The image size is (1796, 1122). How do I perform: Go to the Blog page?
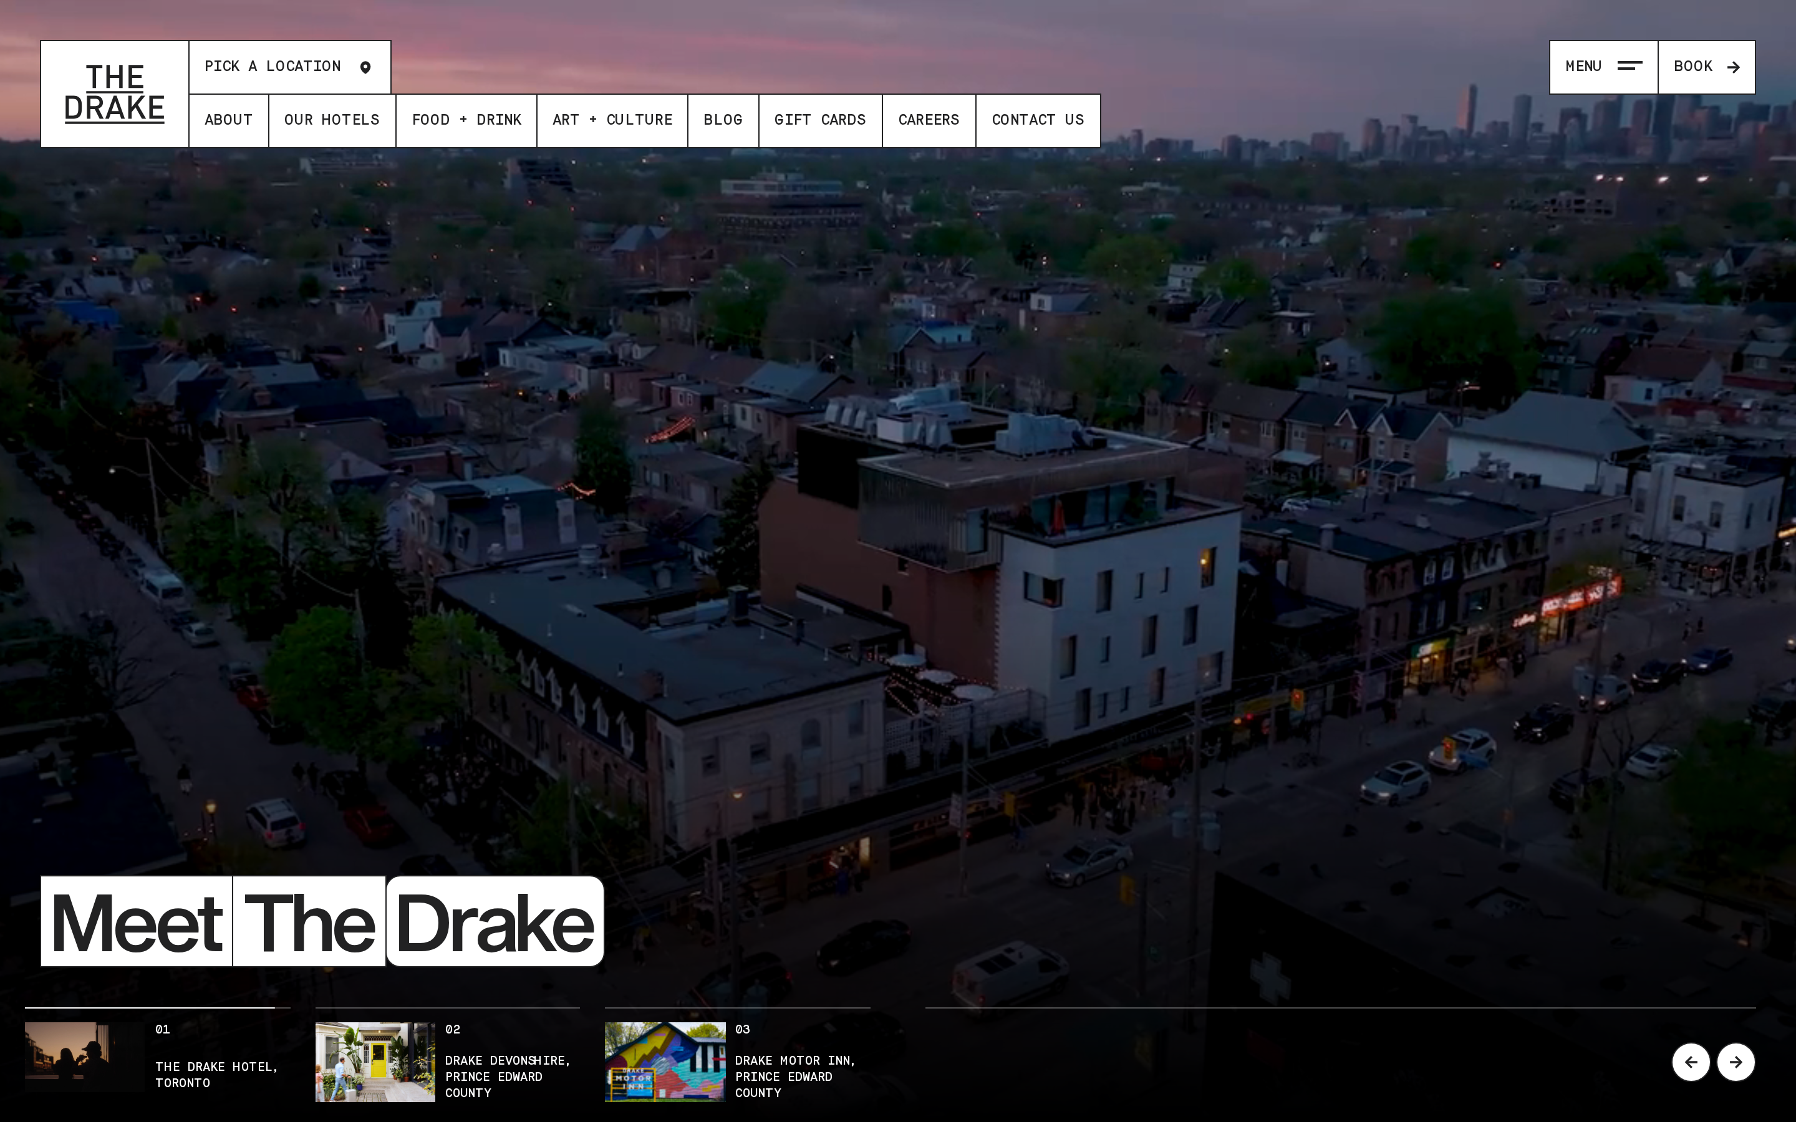[723, 120]
